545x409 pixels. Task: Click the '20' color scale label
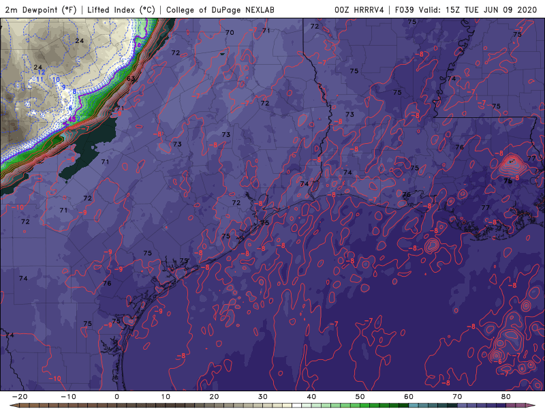coord(214,397)
